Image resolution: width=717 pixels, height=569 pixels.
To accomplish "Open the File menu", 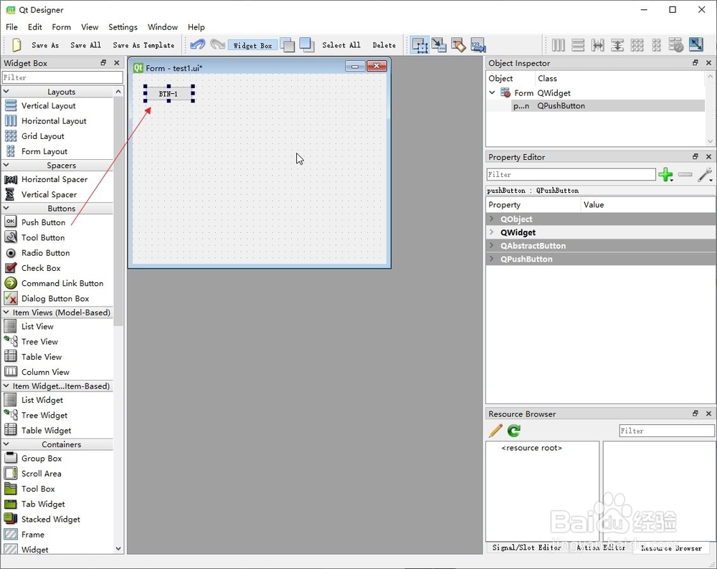I will pos(11,27).
